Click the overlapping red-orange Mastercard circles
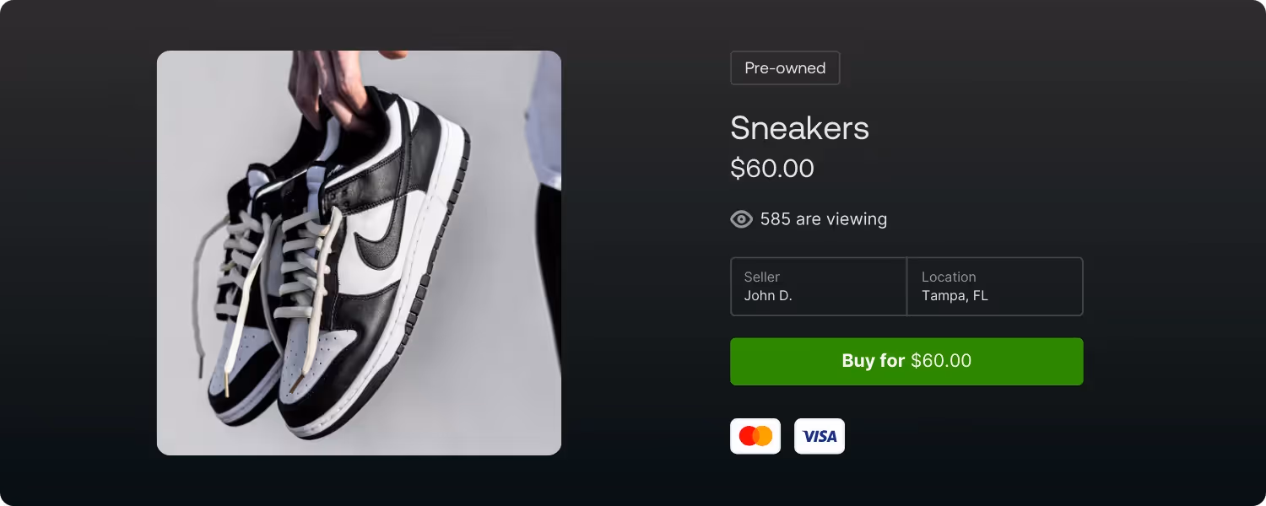This screenshot has width=1266, height=506. [755, 436]
